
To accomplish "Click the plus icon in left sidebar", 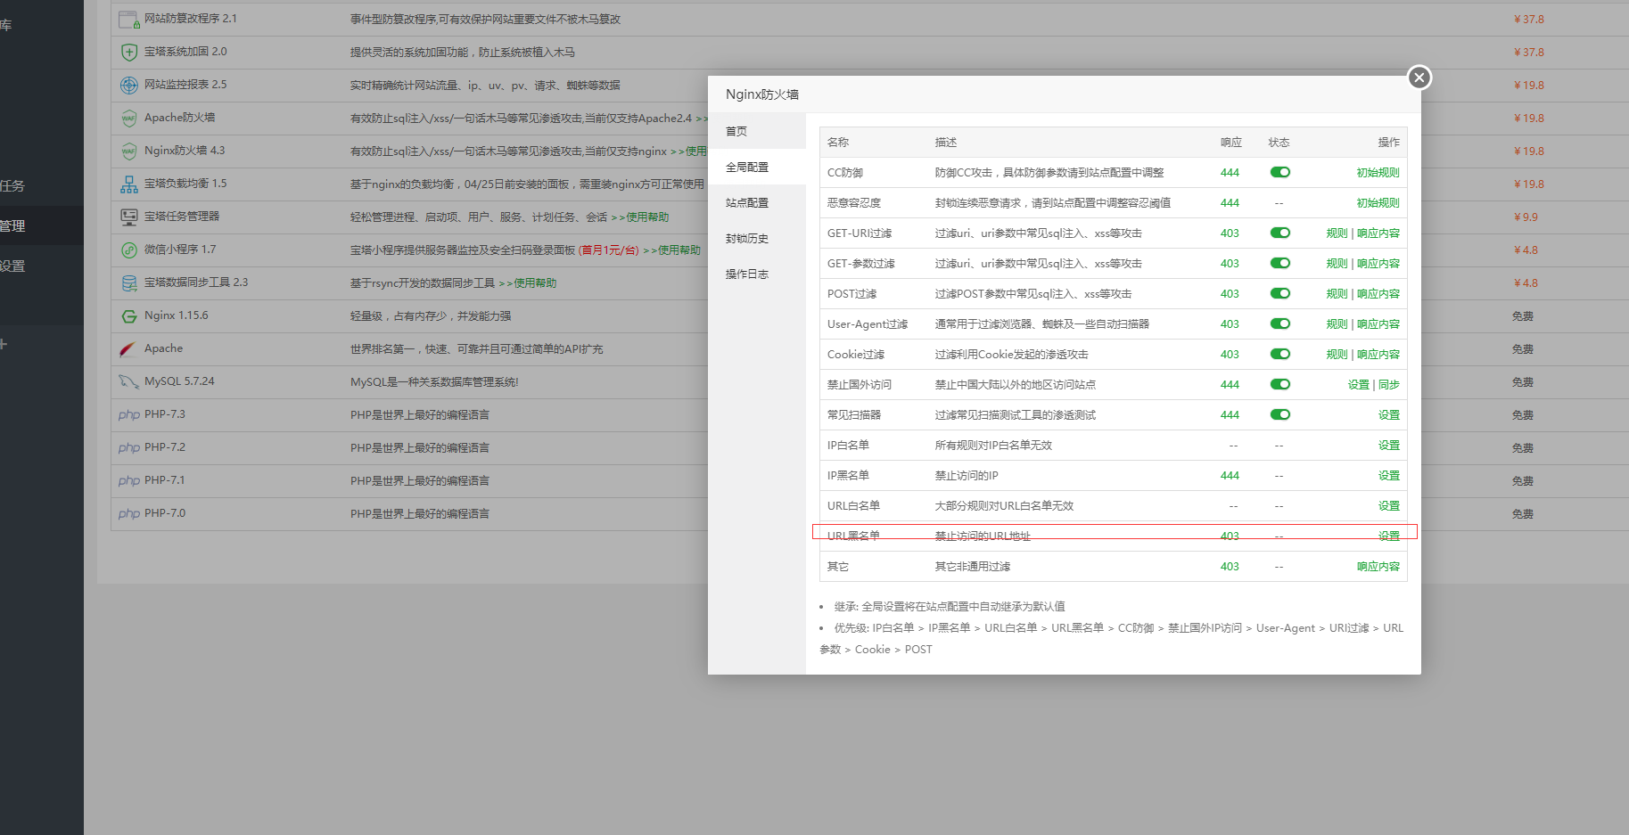I will coord(4,344).
